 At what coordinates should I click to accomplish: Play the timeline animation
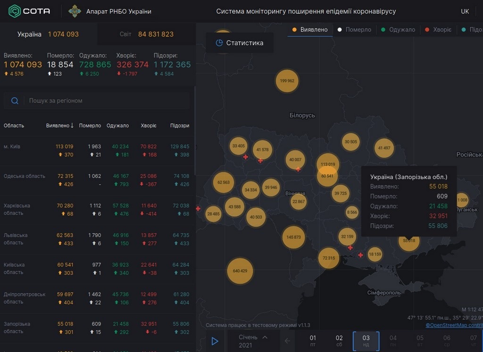215,341
